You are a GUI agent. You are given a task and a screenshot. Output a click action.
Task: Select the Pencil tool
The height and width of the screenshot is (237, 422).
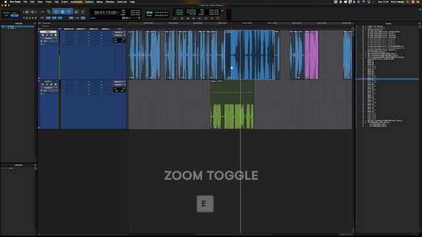point(82,12)
